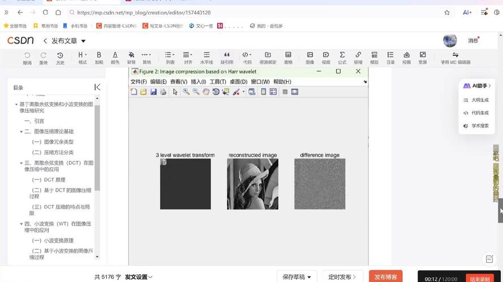Insert a hyperlink (链接)
This screenshot has width=503, height=282.
click(358, 58)
